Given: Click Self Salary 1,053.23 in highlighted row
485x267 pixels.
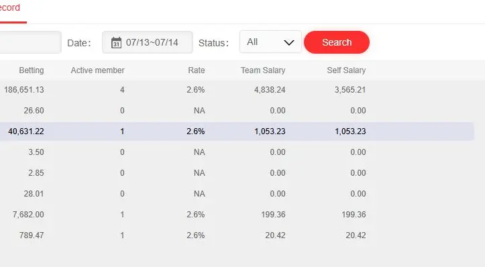Looking at the screenshot, I should coord(350,131).
